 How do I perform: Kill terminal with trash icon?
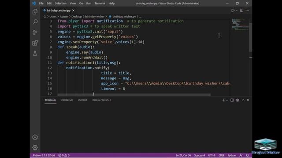pos(237,100)
